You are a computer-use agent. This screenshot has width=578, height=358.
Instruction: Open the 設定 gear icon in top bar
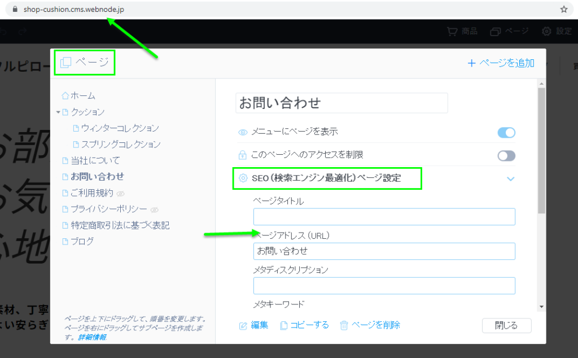[x=546, y=31]
